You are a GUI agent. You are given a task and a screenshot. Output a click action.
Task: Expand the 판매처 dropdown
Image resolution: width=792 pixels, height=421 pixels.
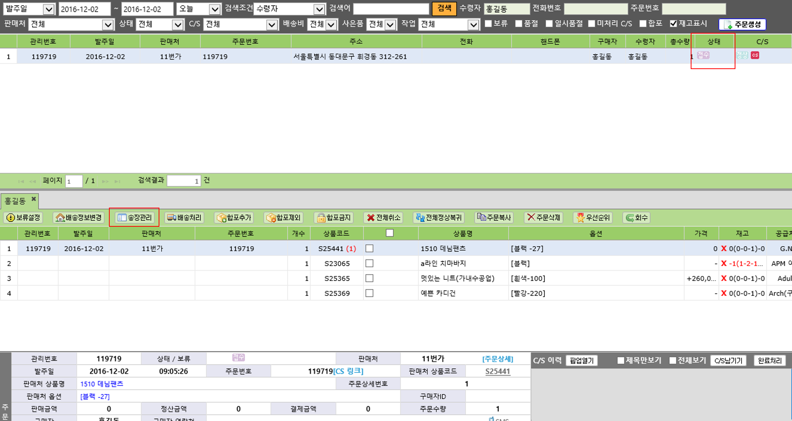click(x=108, y=25)
